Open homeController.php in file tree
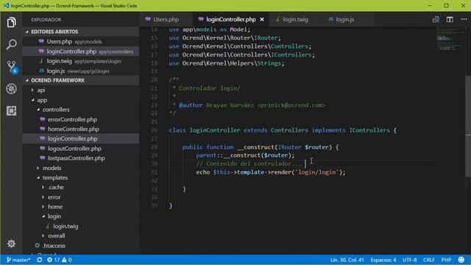This screenshot has height=265, width=471. pyautogui.click(x=81, y=129)
